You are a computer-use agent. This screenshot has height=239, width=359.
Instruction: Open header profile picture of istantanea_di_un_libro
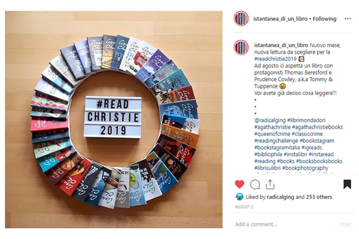coord(241,19)
